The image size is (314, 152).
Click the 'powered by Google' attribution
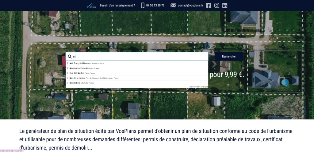click(199, 87)
